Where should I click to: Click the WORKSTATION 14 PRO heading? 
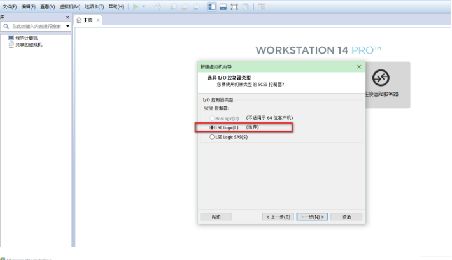click(x=318, y=50)
